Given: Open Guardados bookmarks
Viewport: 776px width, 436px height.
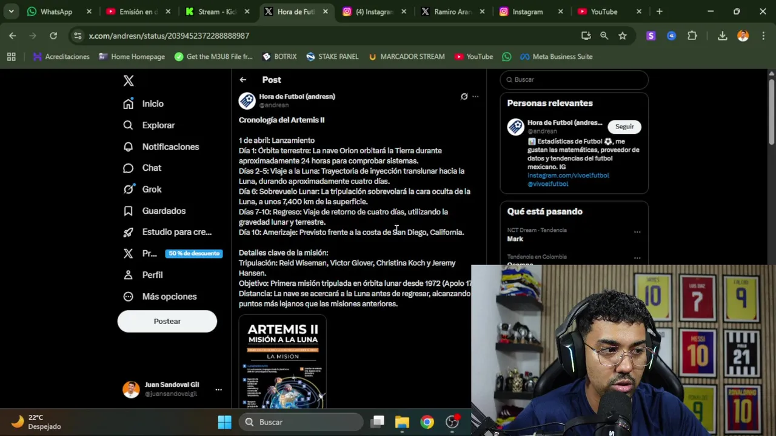Looking at the screenshot, I should click(155, 211).
